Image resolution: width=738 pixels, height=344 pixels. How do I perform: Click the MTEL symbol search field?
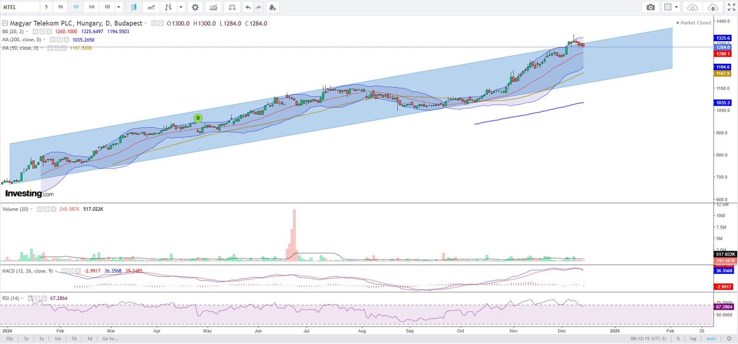click(x=20, y=7)
